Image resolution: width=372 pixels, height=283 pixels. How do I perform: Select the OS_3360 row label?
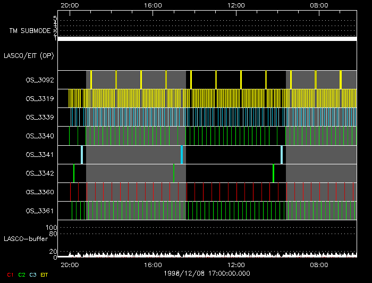39,192
